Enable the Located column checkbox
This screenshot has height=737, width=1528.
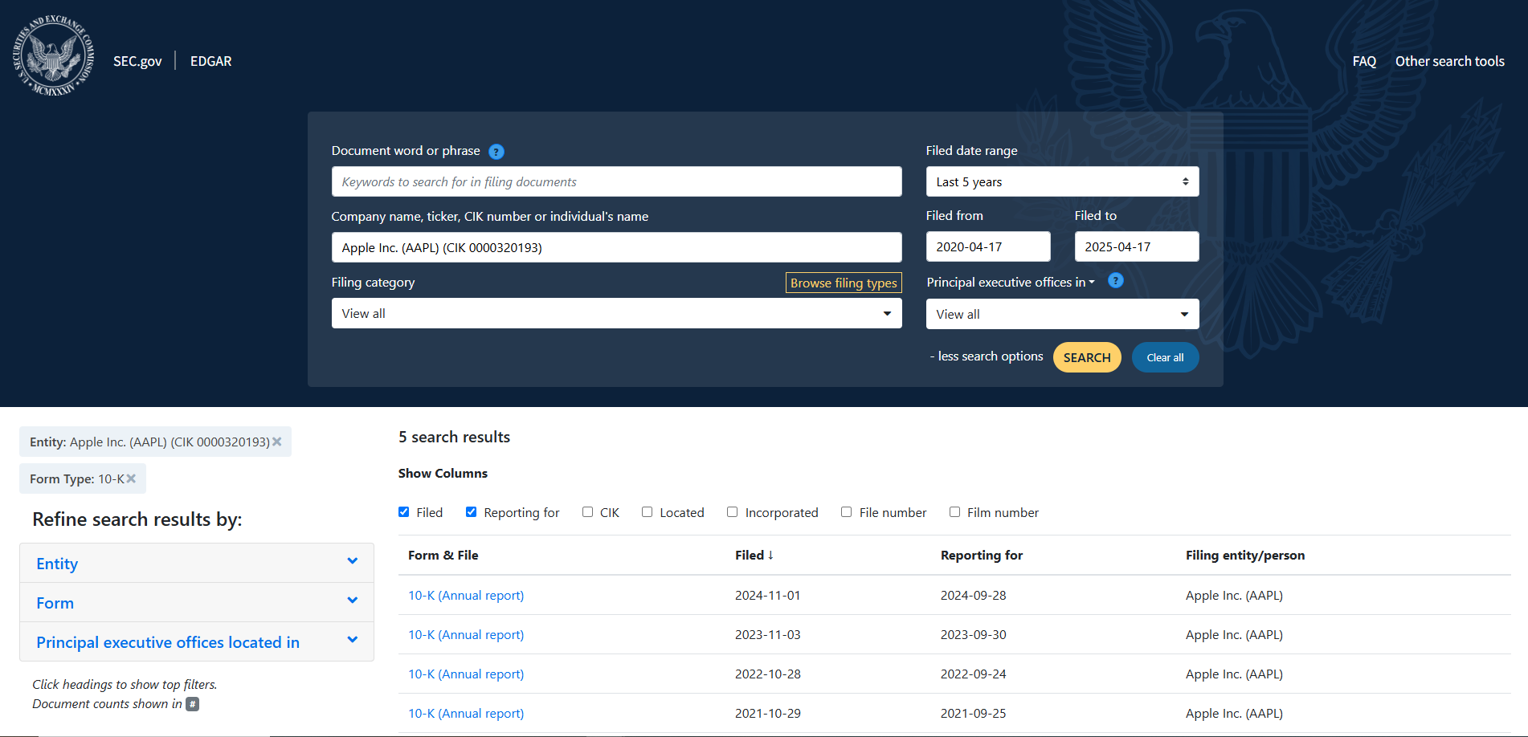point(648,512)
